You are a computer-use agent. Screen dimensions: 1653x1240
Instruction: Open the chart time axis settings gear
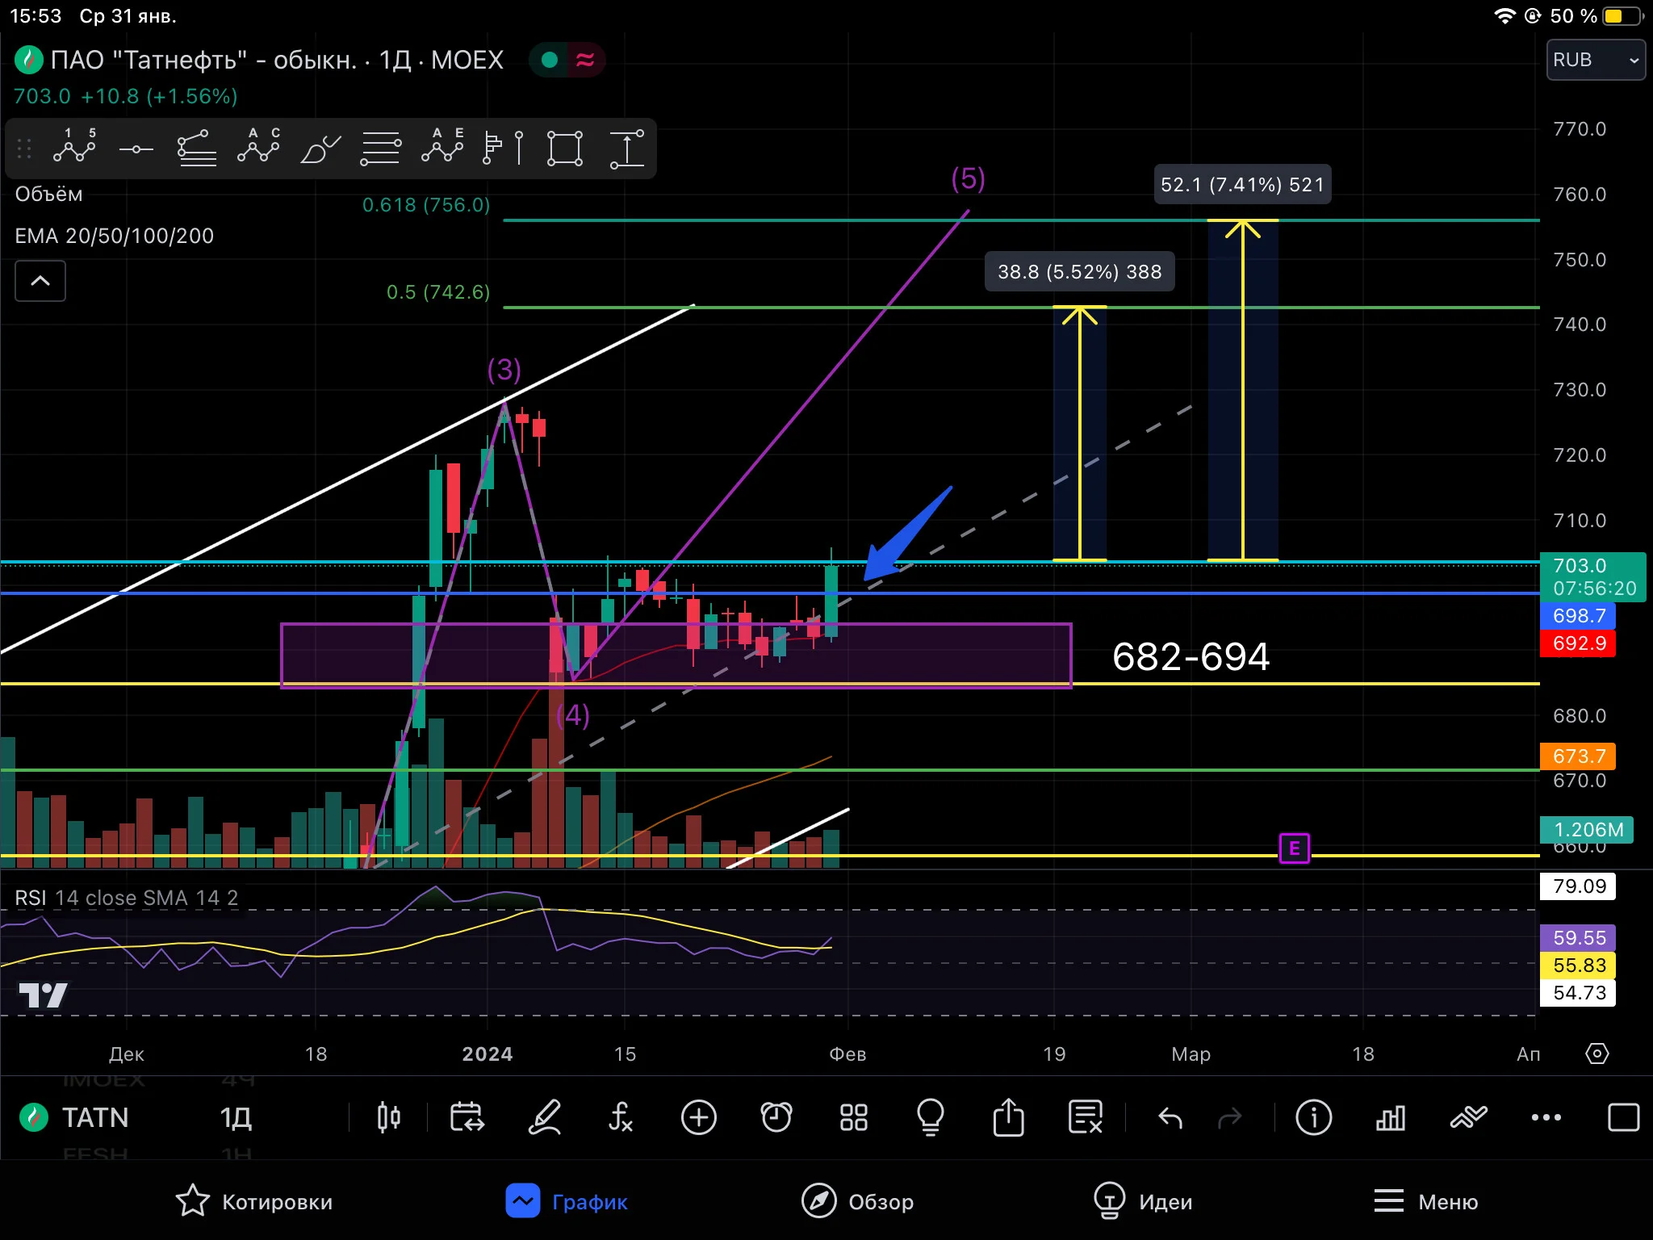(x=1597, y=1054)
